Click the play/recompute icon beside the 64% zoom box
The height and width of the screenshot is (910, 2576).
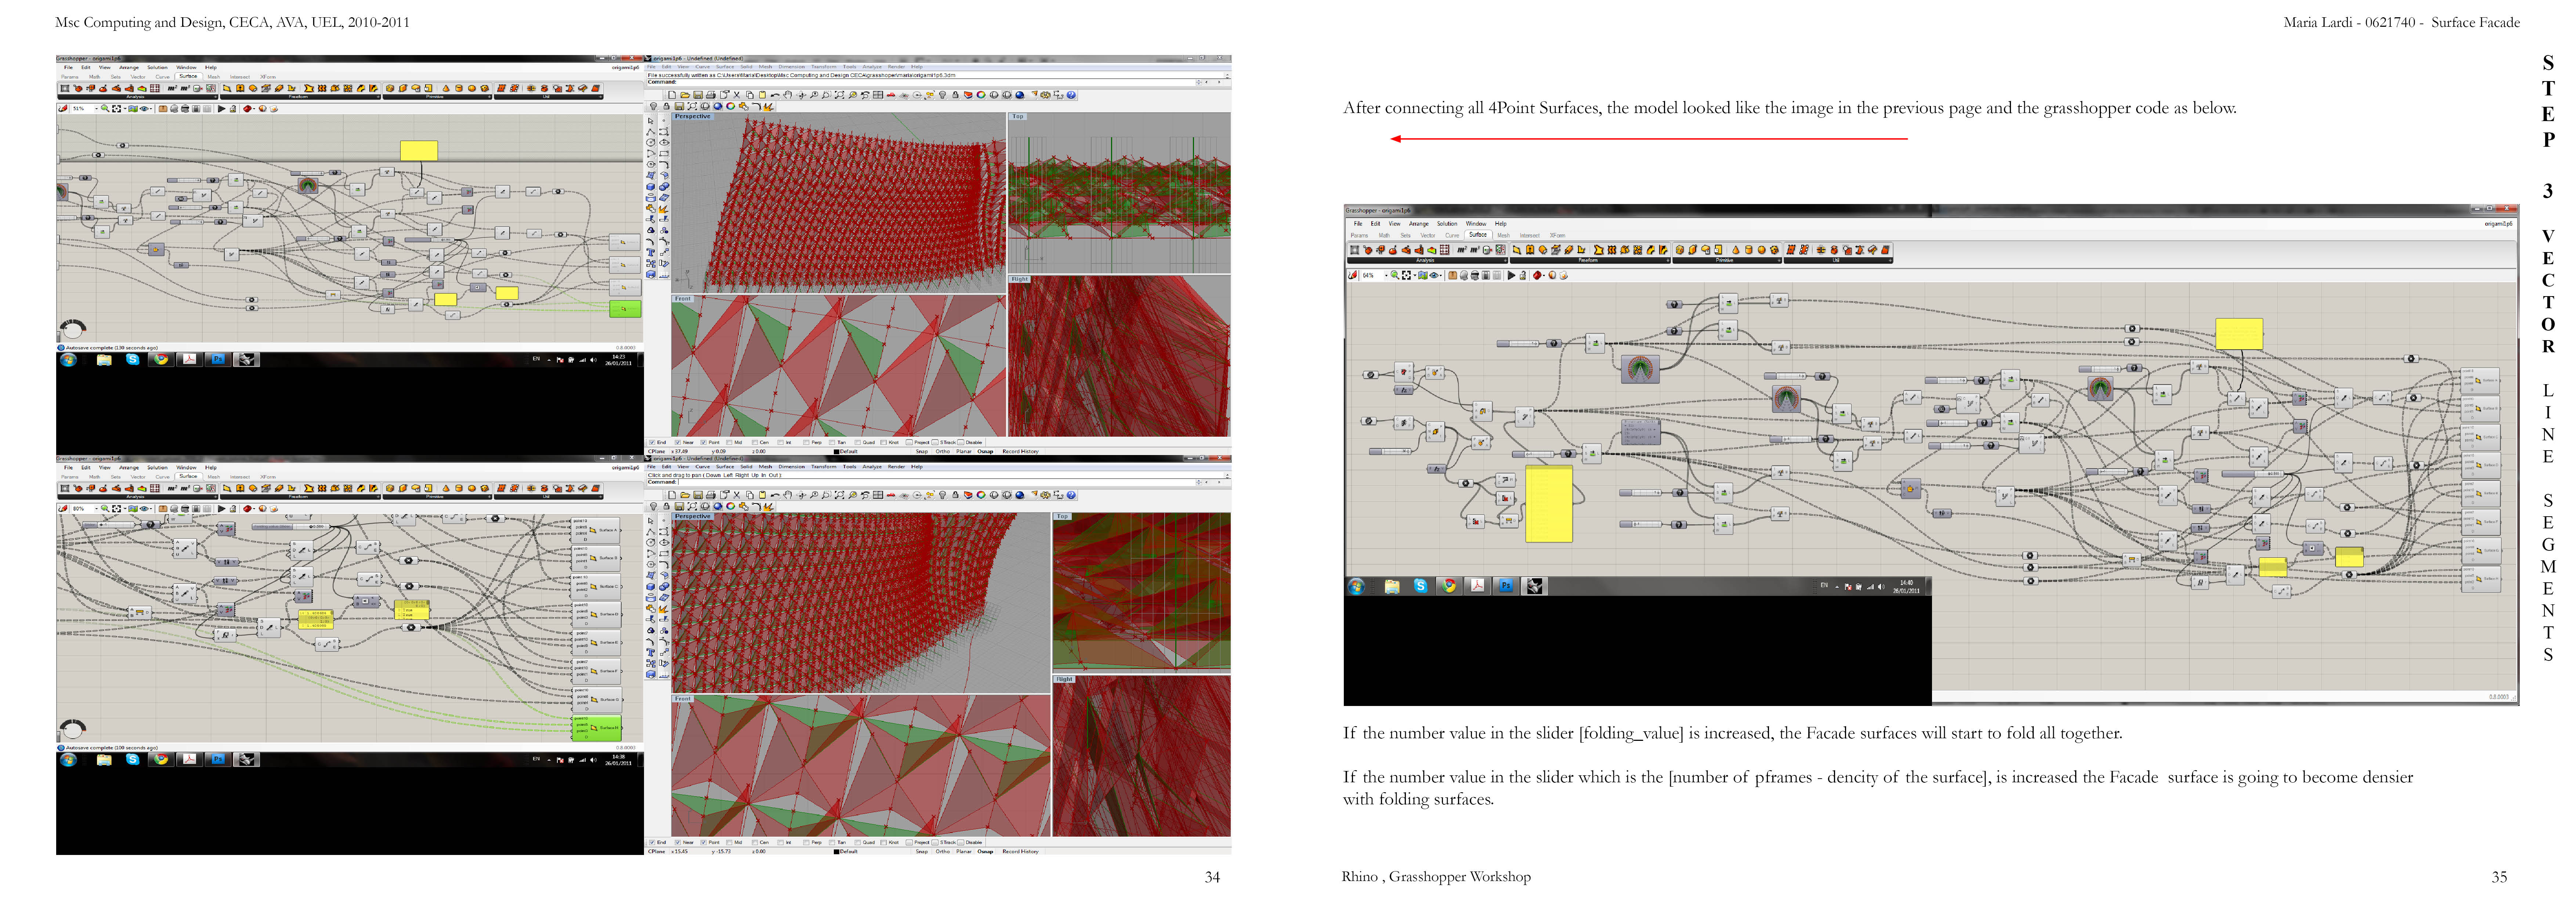click(x=1511, y=276)
